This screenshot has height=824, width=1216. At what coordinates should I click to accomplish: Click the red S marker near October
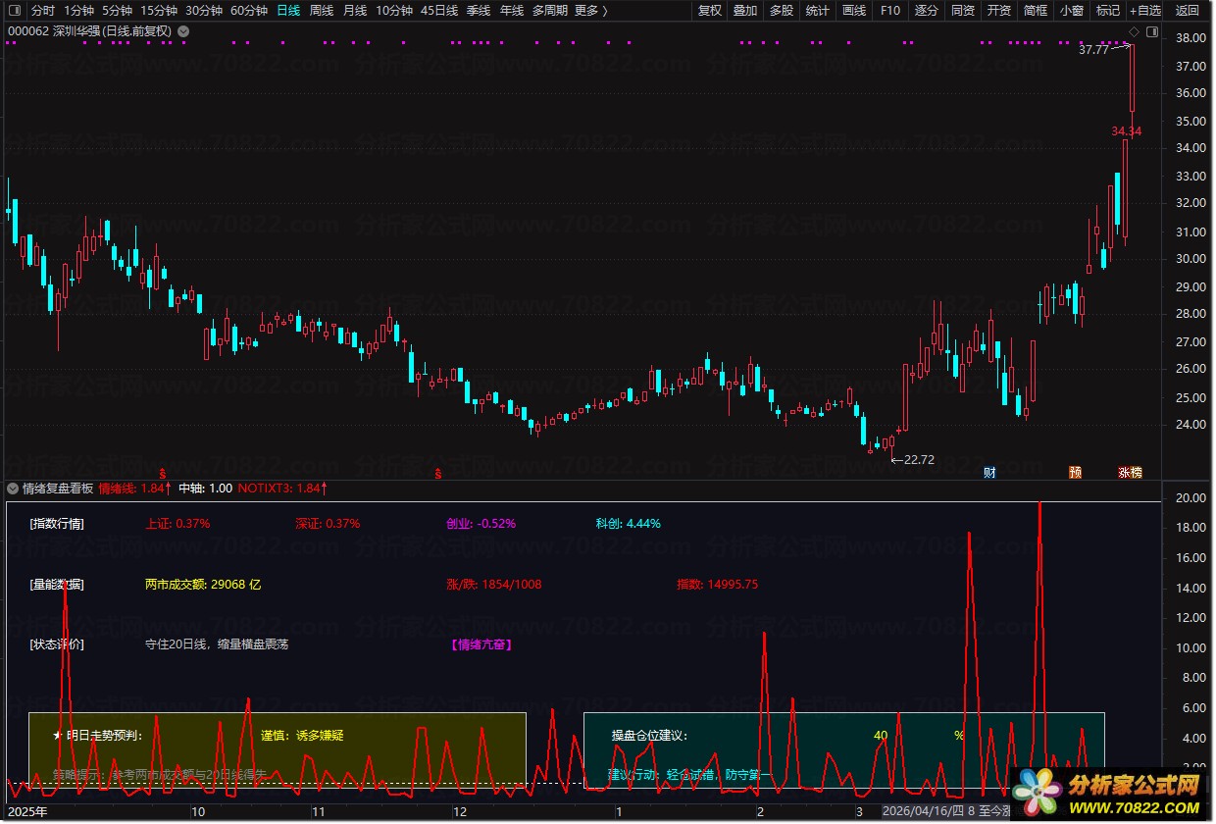tap(162, 473)
